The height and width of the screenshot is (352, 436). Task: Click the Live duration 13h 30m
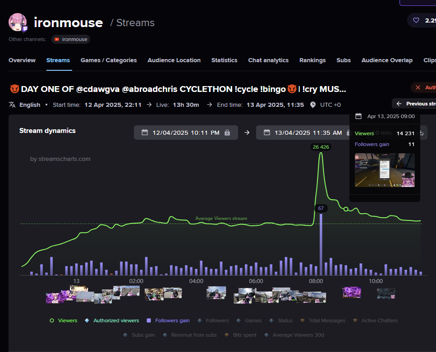pyautogui.click(x=186, y=105)
